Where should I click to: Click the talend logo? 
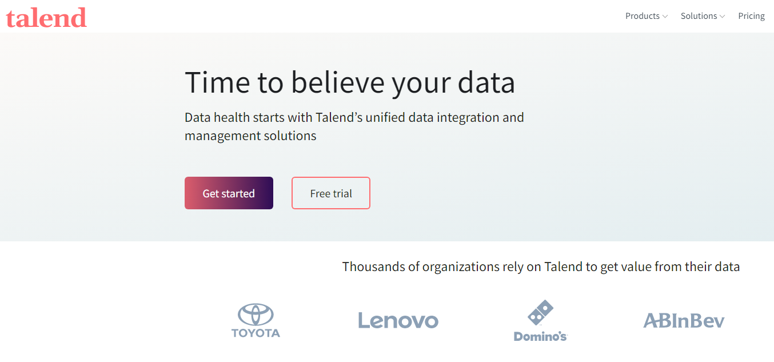(x=46, y=17)
